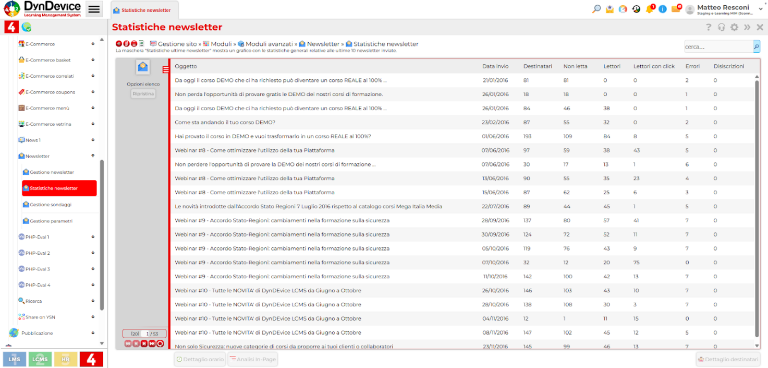Click the speedometer dashboard icon

623,9
